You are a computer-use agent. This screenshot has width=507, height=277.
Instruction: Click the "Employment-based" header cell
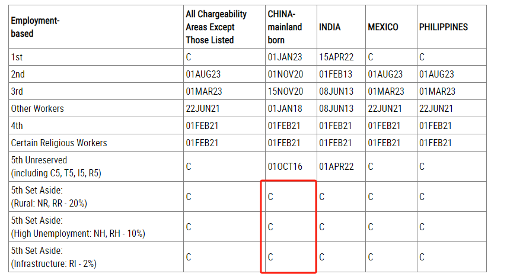click(35, 27)
